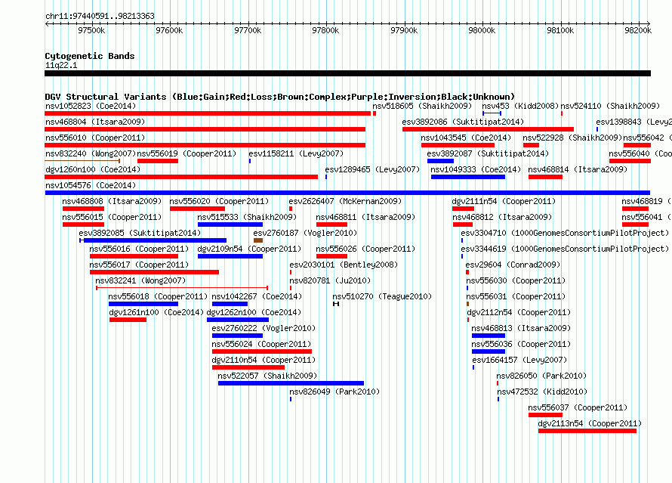Select dgv1262n100 (Coe2014) label
Screen dimensions: 672x483
[x=254, y=312]
